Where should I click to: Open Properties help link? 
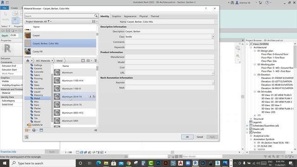pyautogui.click(x=8, y=152)
